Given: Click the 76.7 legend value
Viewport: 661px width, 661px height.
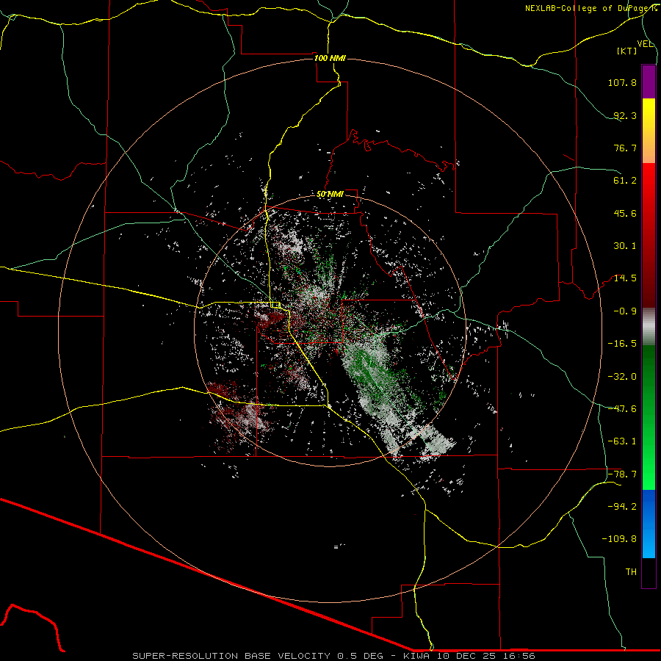Looking at the screenshot, I should click(625, 148).
